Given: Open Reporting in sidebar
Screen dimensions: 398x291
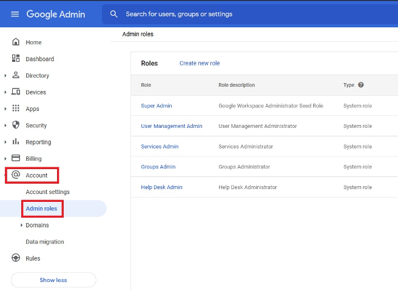Looking at the screenshot, I should pos(38,142).
